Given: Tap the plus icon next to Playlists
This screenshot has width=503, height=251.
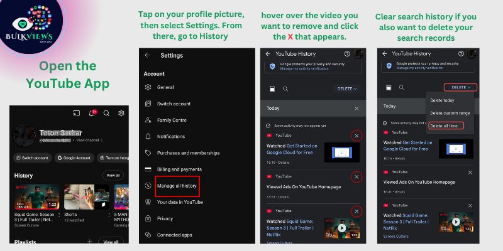Looking at the screenshot, I should tap(90, 242).
